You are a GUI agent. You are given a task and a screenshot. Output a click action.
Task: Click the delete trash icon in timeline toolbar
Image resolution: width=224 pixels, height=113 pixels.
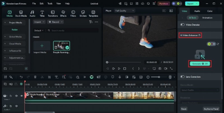pyautogui.click(x=35, y=77)
